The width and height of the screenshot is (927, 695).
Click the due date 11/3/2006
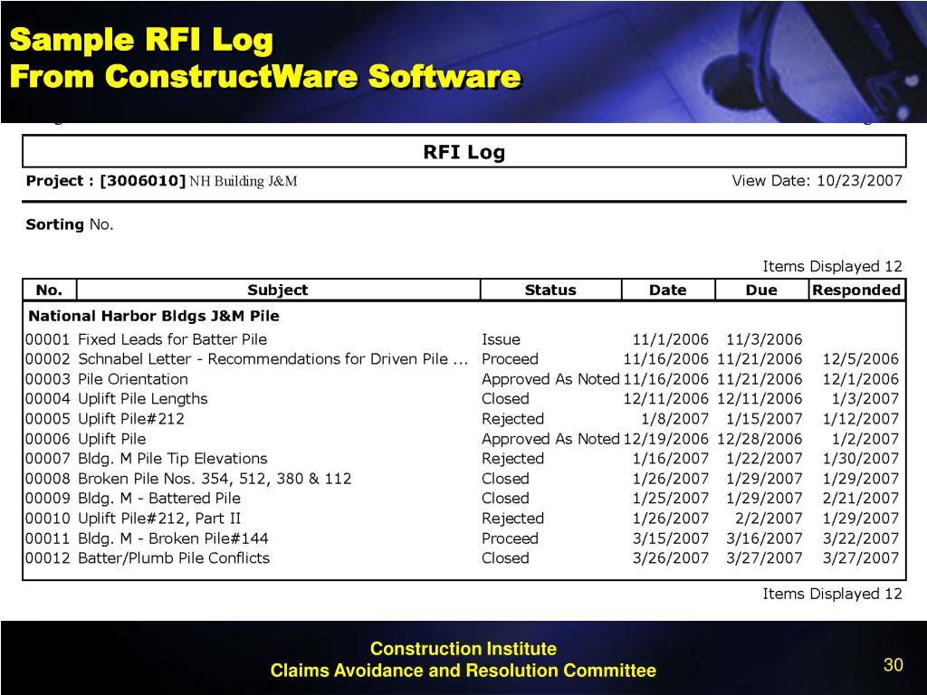click(x=764, y=339)
